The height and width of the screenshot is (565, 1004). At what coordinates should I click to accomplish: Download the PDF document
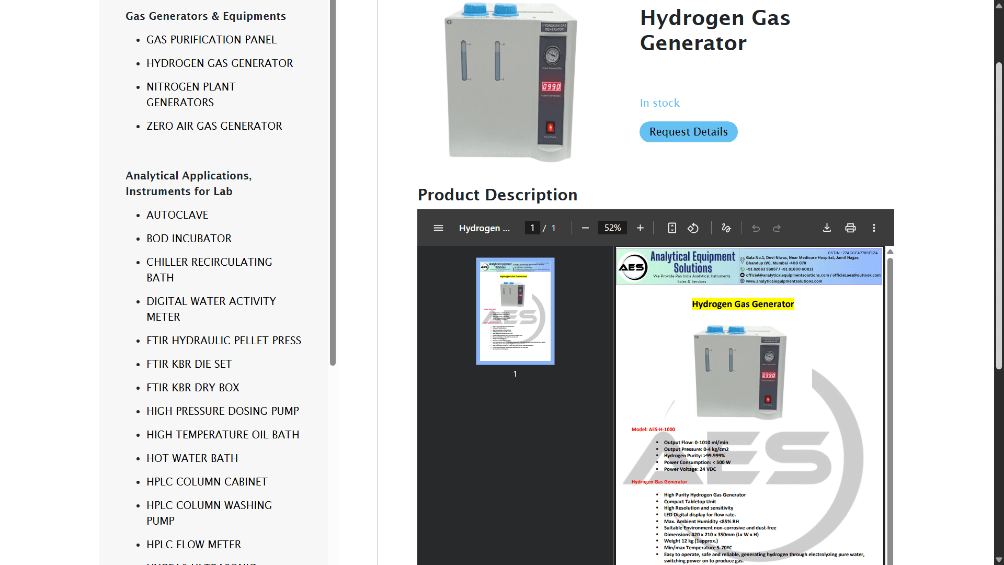pos(827,228)
